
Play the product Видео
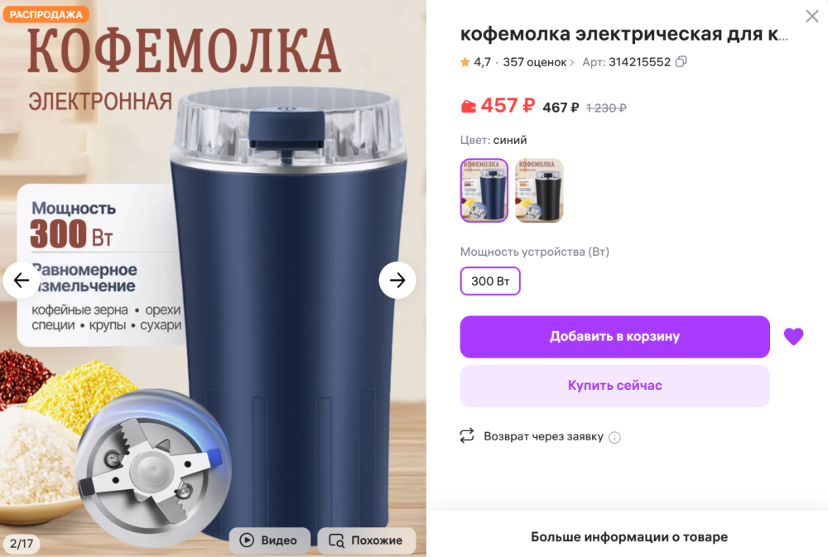269,540
